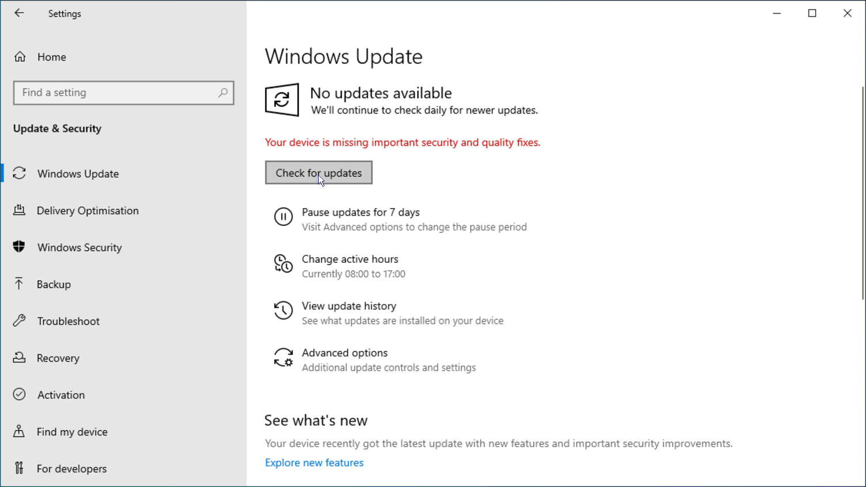Click the Windows Update page title
The image size is (866, 487).
click(x=343, y=56)
